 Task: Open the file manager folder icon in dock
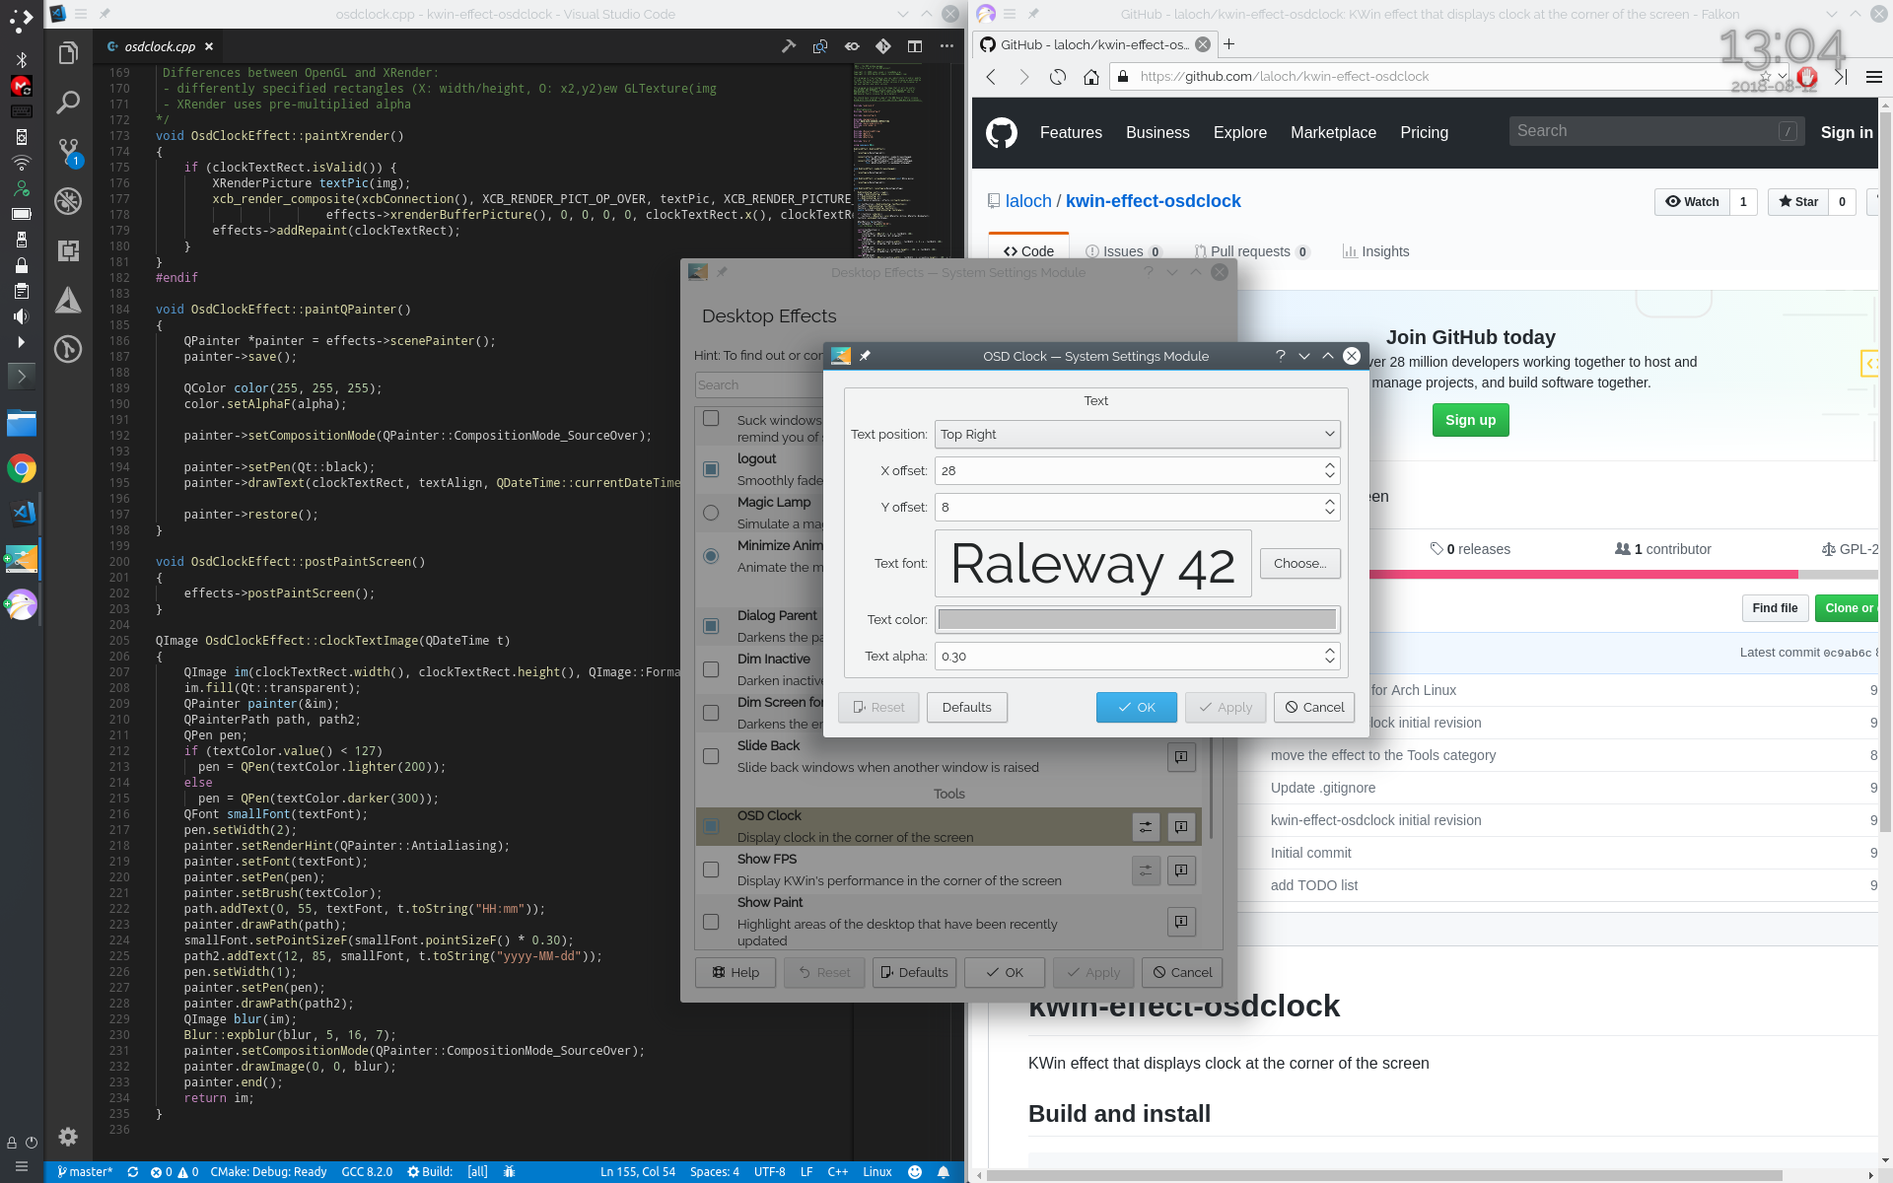coord(22,424)
